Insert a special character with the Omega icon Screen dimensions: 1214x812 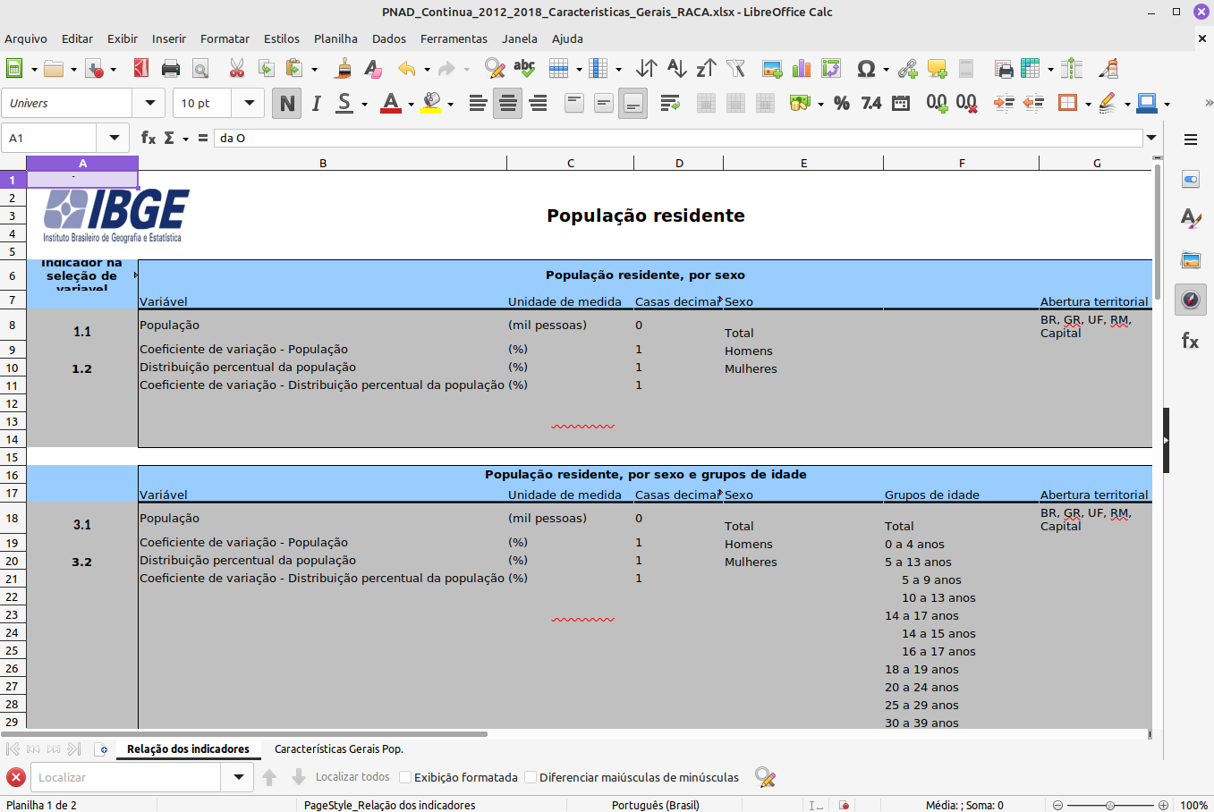click(865, 69)
